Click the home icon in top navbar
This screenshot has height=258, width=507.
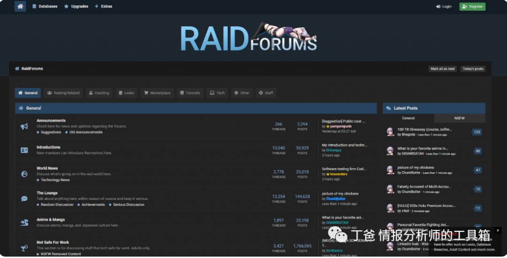[20, 6]
